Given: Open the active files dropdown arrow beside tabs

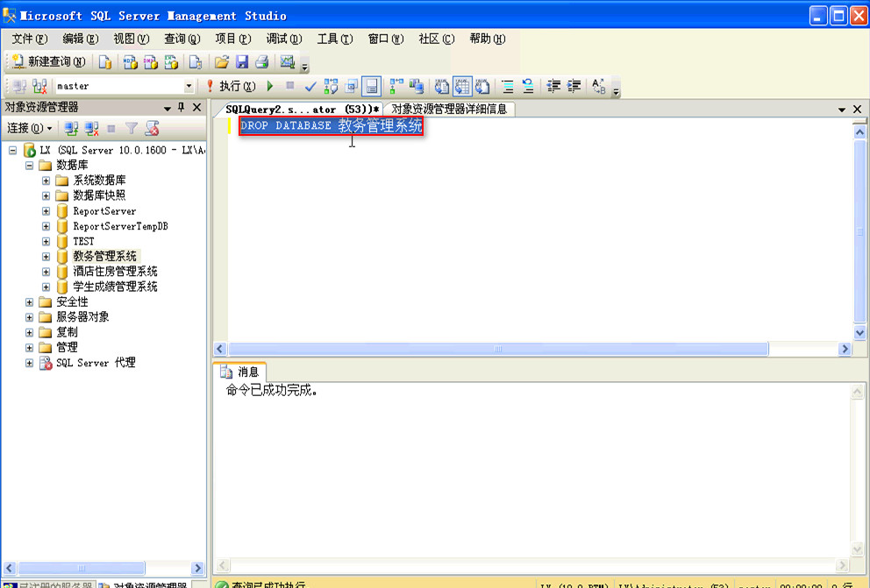Looking at the screenshot, I should coord(842,110).
